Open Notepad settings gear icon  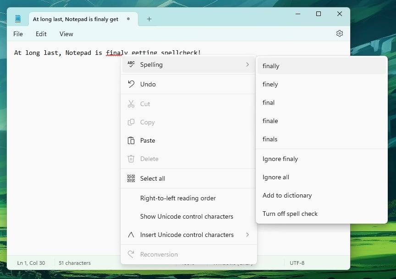pos(339,33)
